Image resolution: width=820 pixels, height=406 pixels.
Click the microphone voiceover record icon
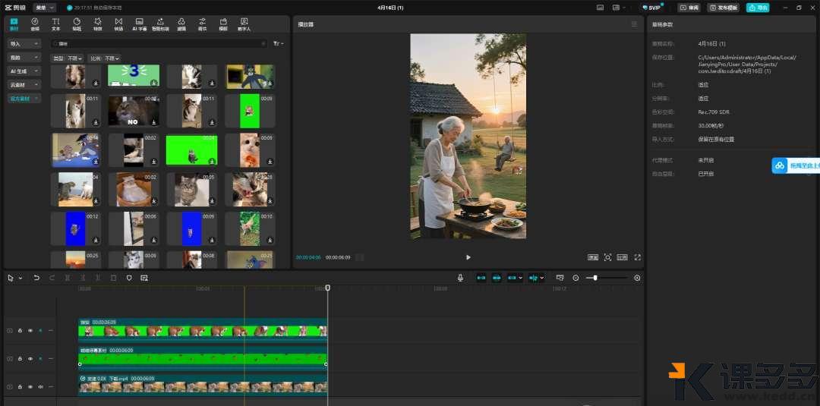tap(460, 278)
